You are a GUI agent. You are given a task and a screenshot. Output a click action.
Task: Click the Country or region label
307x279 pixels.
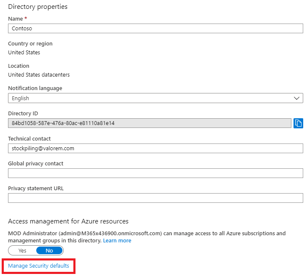pos(30,44)
